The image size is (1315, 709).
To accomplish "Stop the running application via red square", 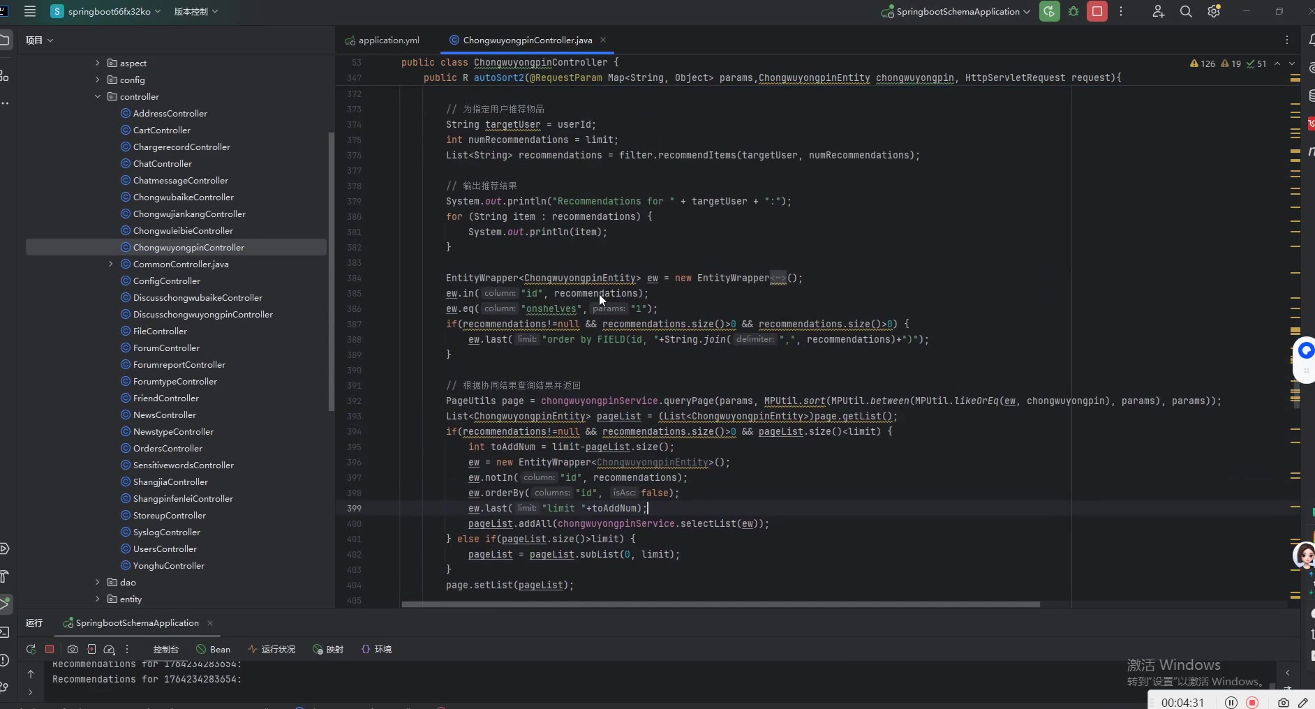I will 1097,12.
